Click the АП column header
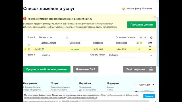 coord(138,43)
